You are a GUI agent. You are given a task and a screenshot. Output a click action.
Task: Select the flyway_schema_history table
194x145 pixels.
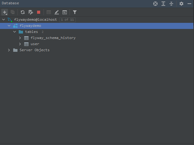(x=53, y=38)
